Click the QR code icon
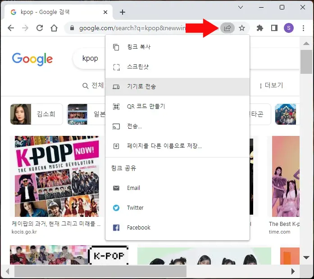Screen dimensions: 314x279 click(116, 106)
